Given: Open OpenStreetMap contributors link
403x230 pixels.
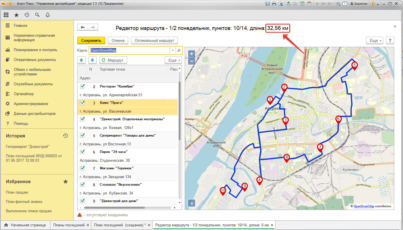Looking at the screenshot, I should point(364,206).
